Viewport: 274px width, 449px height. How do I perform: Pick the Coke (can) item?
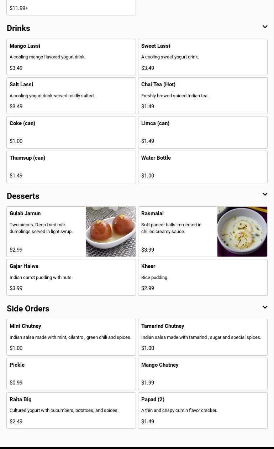(x=71, y=132)
